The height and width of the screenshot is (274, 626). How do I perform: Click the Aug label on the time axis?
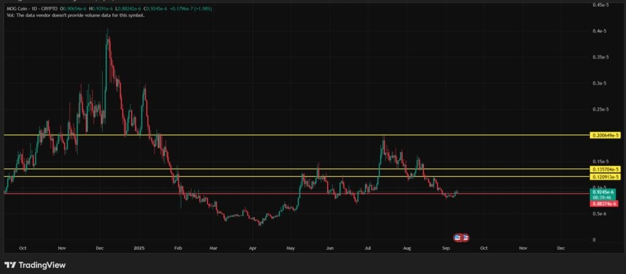(407, 248)
